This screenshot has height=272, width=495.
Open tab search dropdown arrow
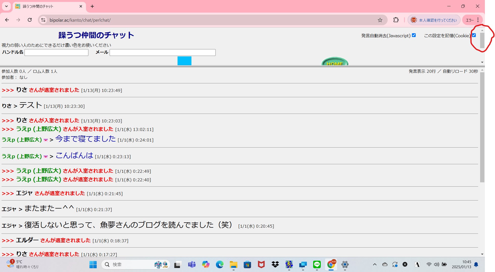[x=6, y=6]
